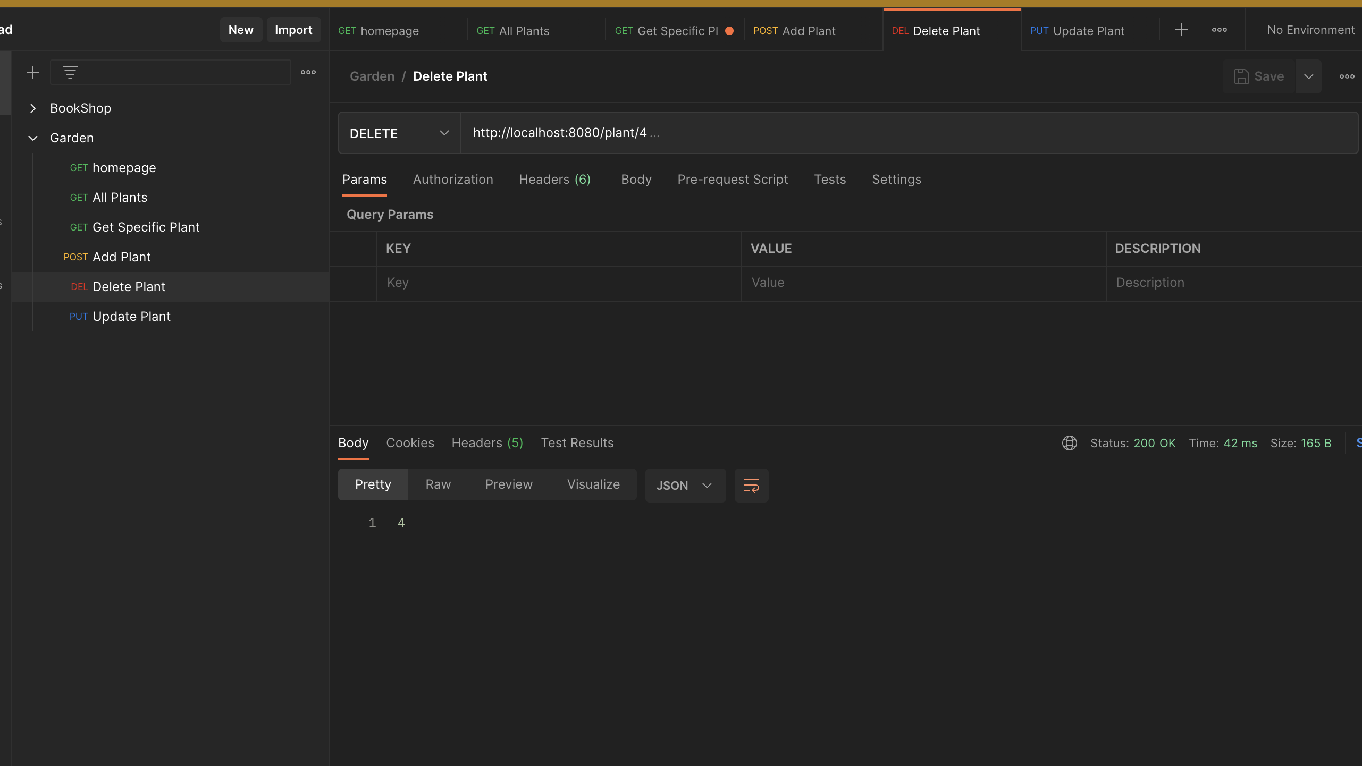This screenshot has height=766, width=1362.
Task: Switch response view to Visualize
Action: click(x=593, y=484)
